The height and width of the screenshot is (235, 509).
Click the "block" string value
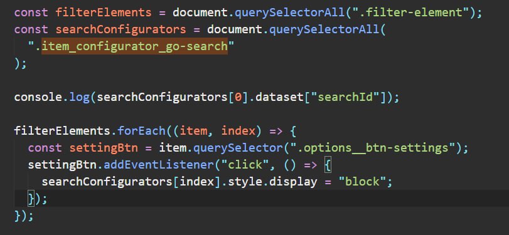362,182
